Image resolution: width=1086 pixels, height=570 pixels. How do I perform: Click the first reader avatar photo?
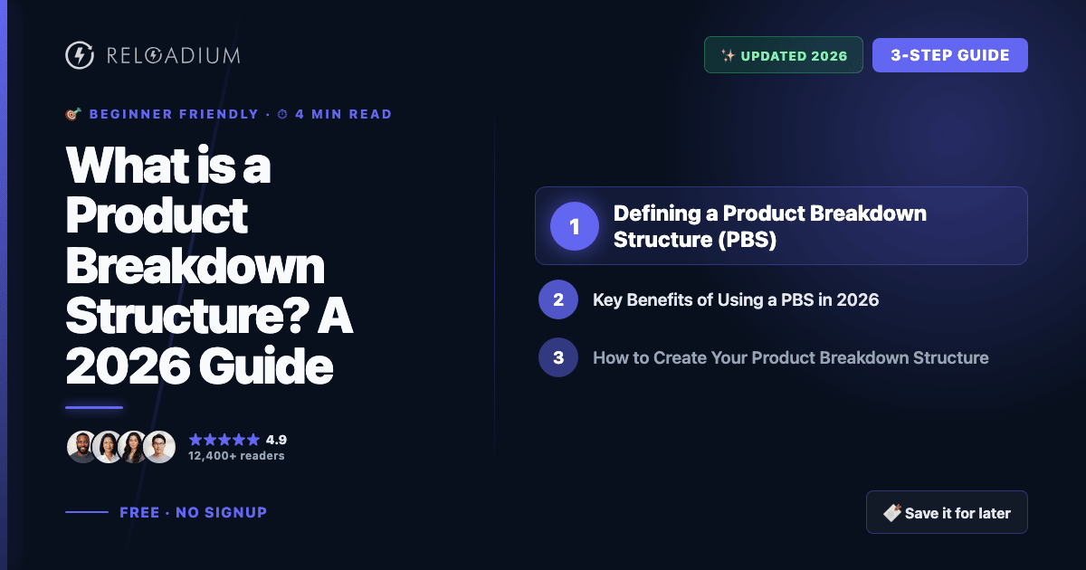click(x=82, y=447)
